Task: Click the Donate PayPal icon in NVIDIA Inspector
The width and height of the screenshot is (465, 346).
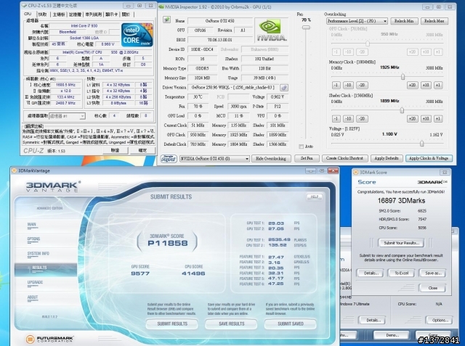Action: coord(169,159)
